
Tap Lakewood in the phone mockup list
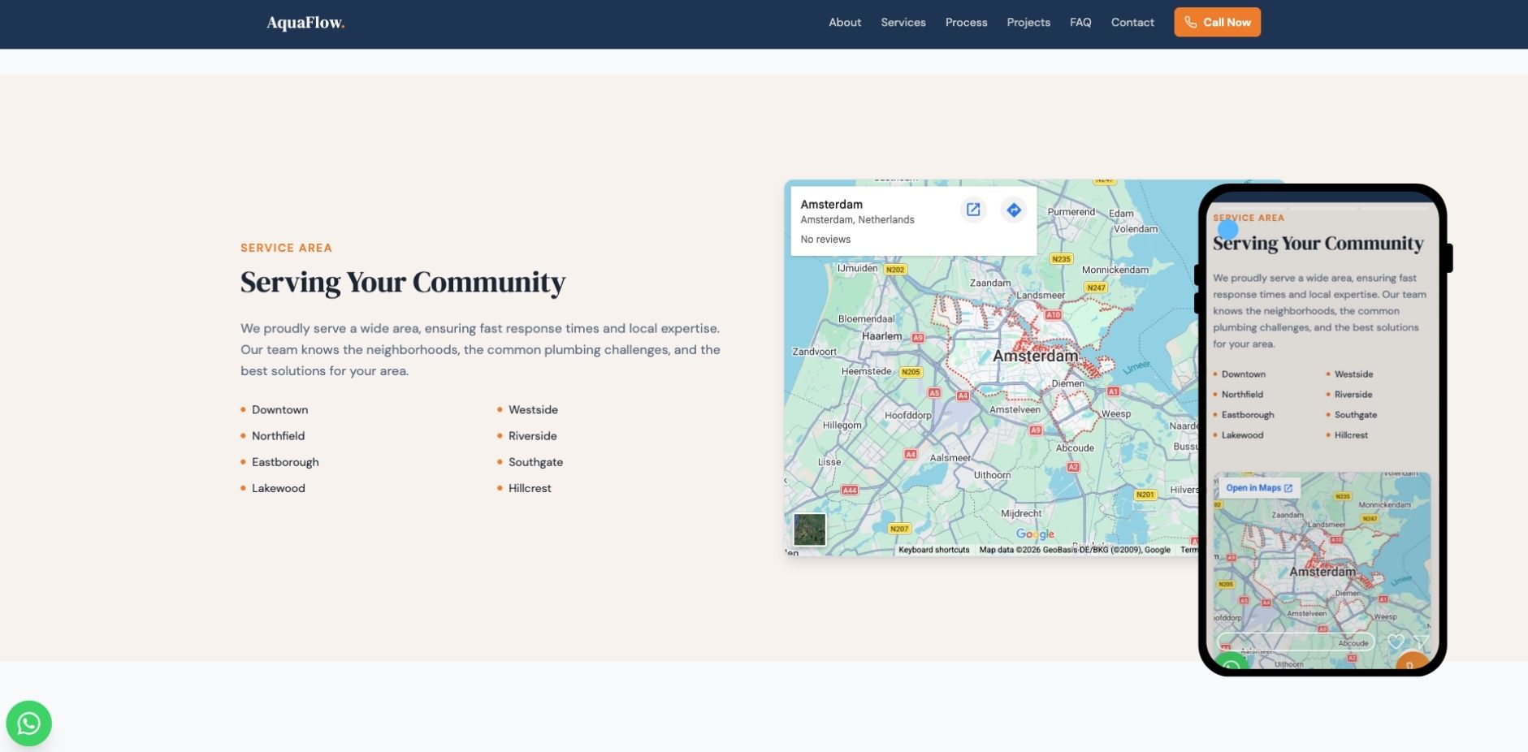point(1243,435)
